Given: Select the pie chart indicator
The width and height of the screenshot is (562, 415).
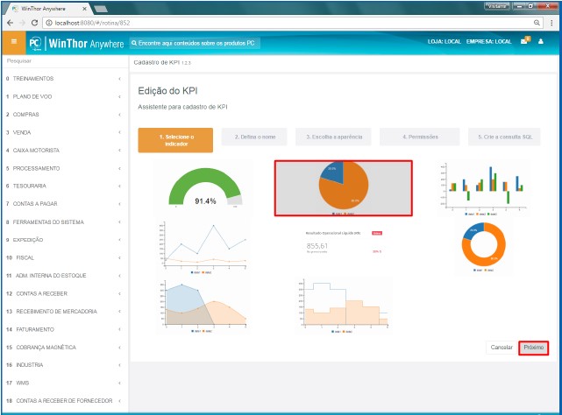Looking at the screenshot, I should tap(344, 188).
